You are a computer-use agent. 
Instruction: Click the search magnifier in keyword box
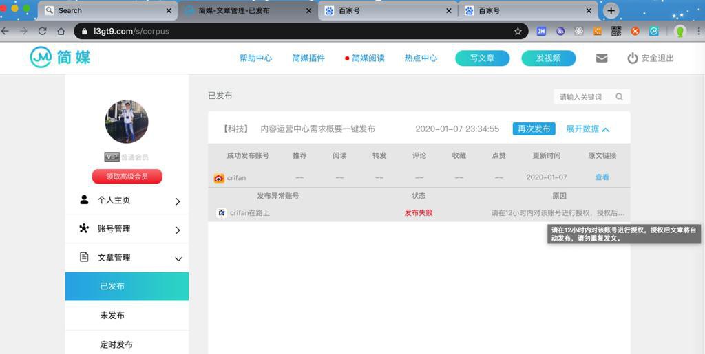[x=619, y=97]
